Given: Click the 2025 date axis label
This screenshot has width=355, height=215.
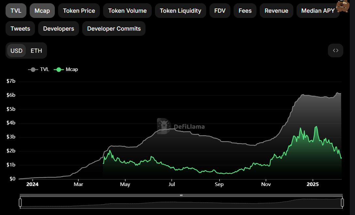Looking at the screenshot, I should (313, 184).
